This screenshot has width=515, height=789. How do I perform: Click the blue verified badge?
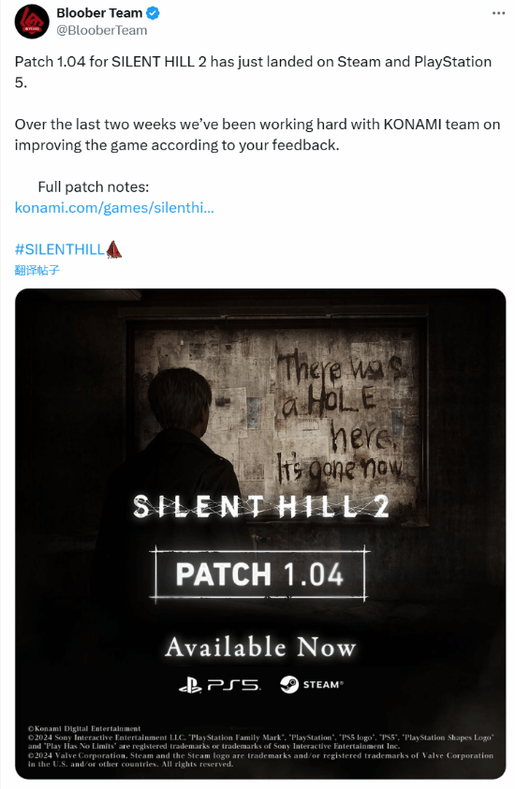tap(153, 13)
